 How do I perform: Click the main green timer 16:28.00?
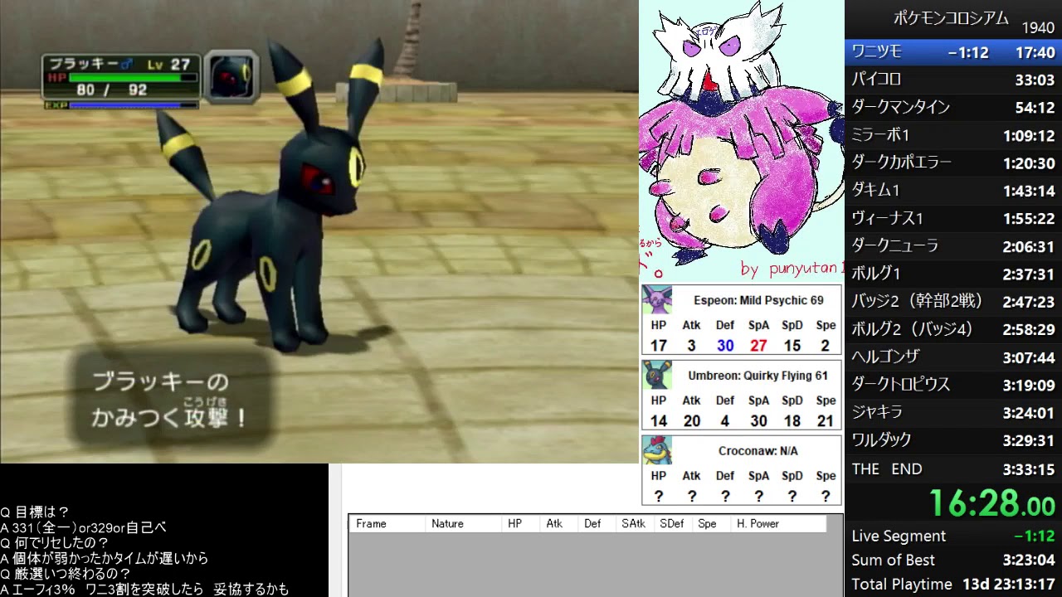tap(991, 503)
